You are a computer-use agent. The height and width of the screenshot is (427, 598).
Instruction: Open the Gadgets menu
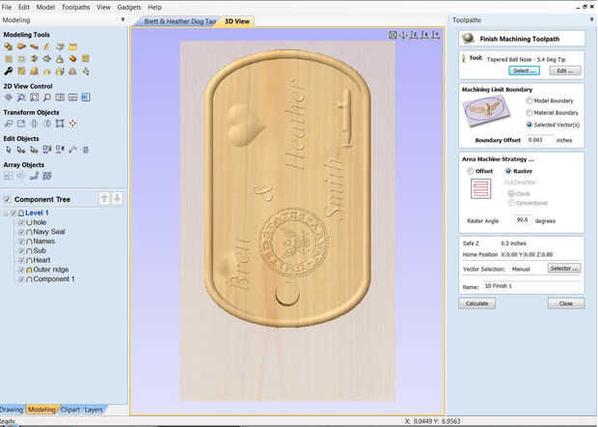pos(129,8)
